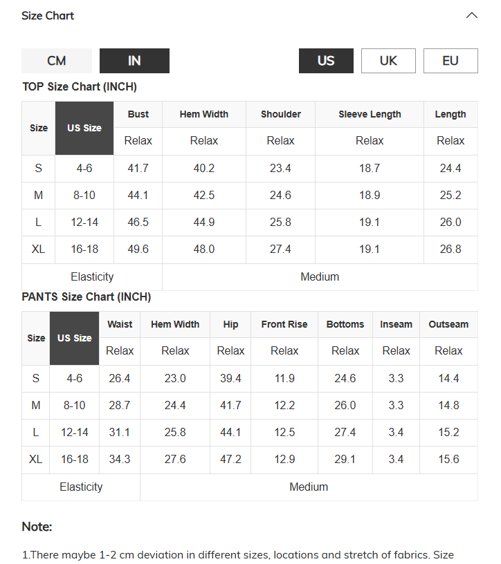
Task: Click the Note heading
Action: 37,527
